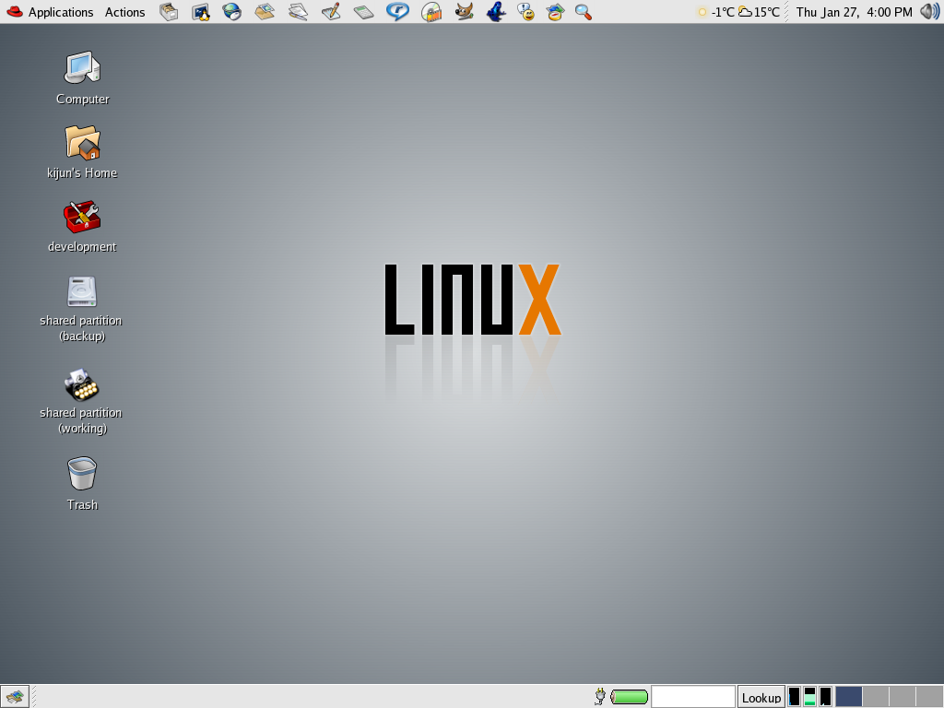Click the volume speaker icon
Image resolution: width=944 pixels, height=708 pixels.
[929, 11]
